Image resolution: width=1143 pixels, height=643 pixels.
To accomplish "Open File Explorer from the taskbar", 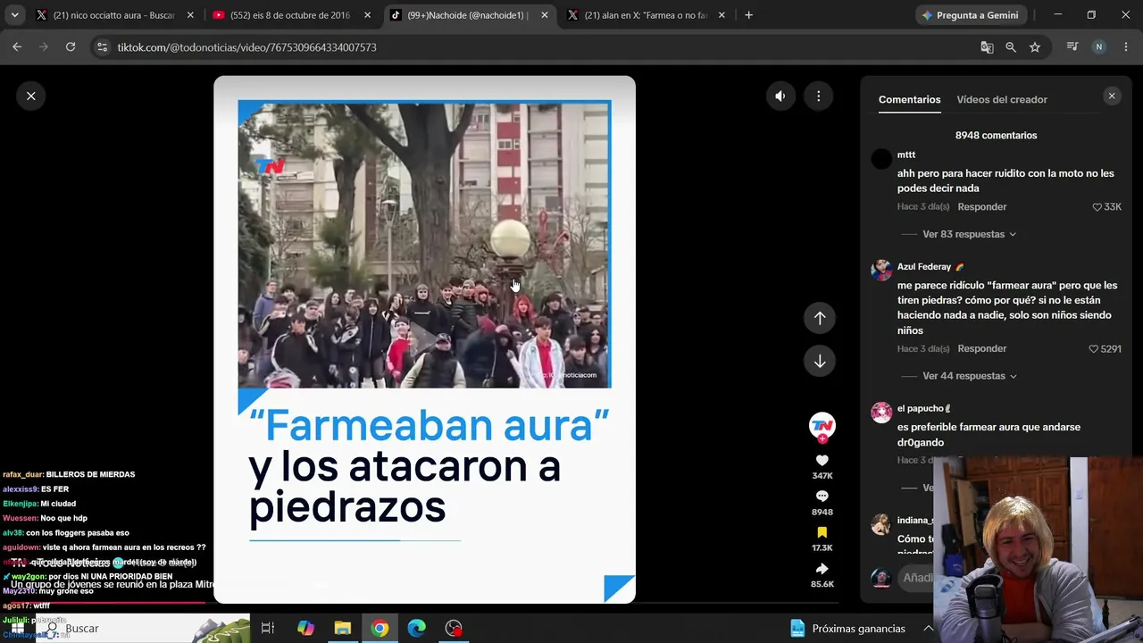I will (x=343, y=629).
